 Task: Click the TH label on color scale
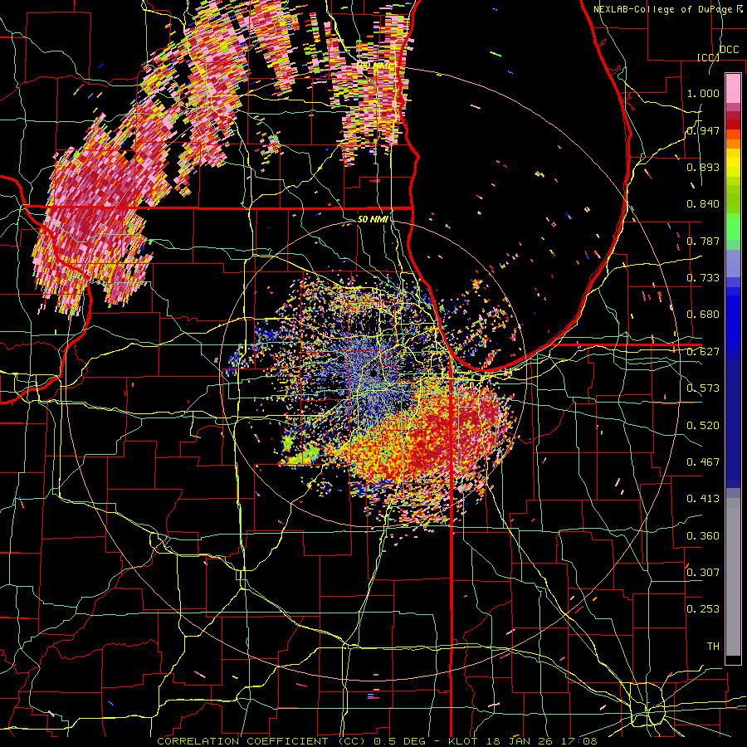pos(713,647)
